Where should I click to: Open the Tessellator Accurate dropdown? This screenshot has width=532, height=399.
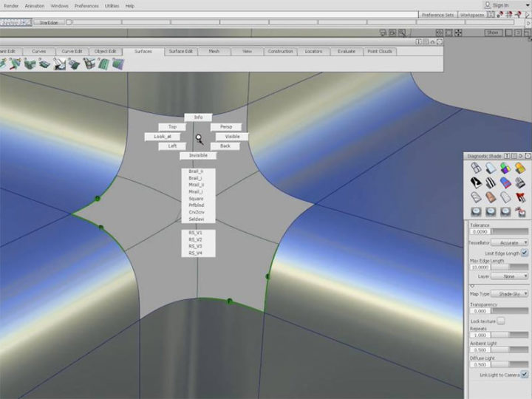pyautogui.click(x=510, y=242)
